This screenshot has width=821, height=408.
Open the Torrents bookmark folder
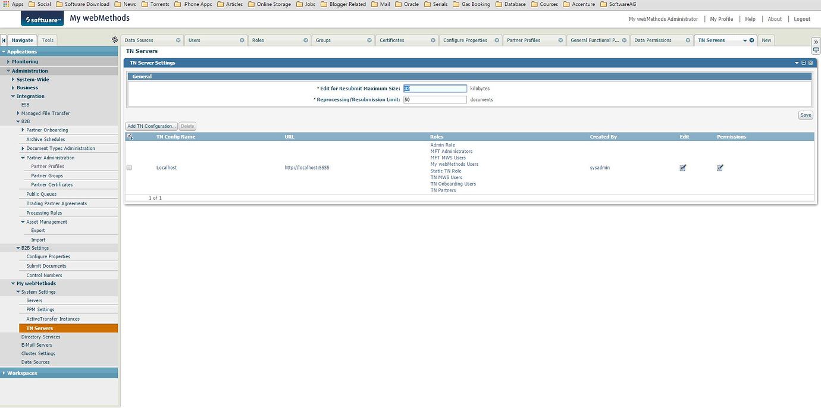point(155,4)
